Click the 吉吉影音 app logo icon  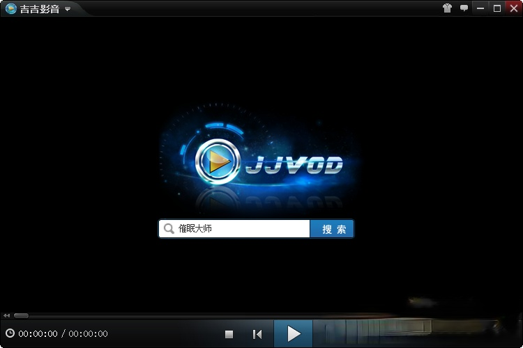(11, 8)
